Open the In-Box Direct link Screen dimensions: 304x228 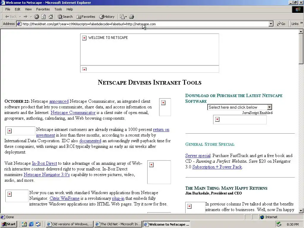point(45,163)
